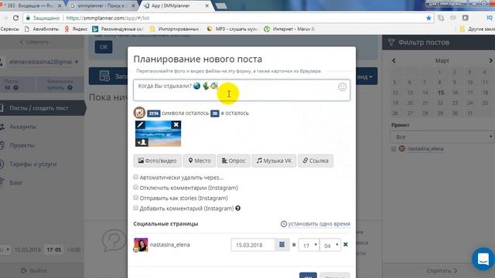Enable disable comments (Instagram) checkbox

[136, 188]
